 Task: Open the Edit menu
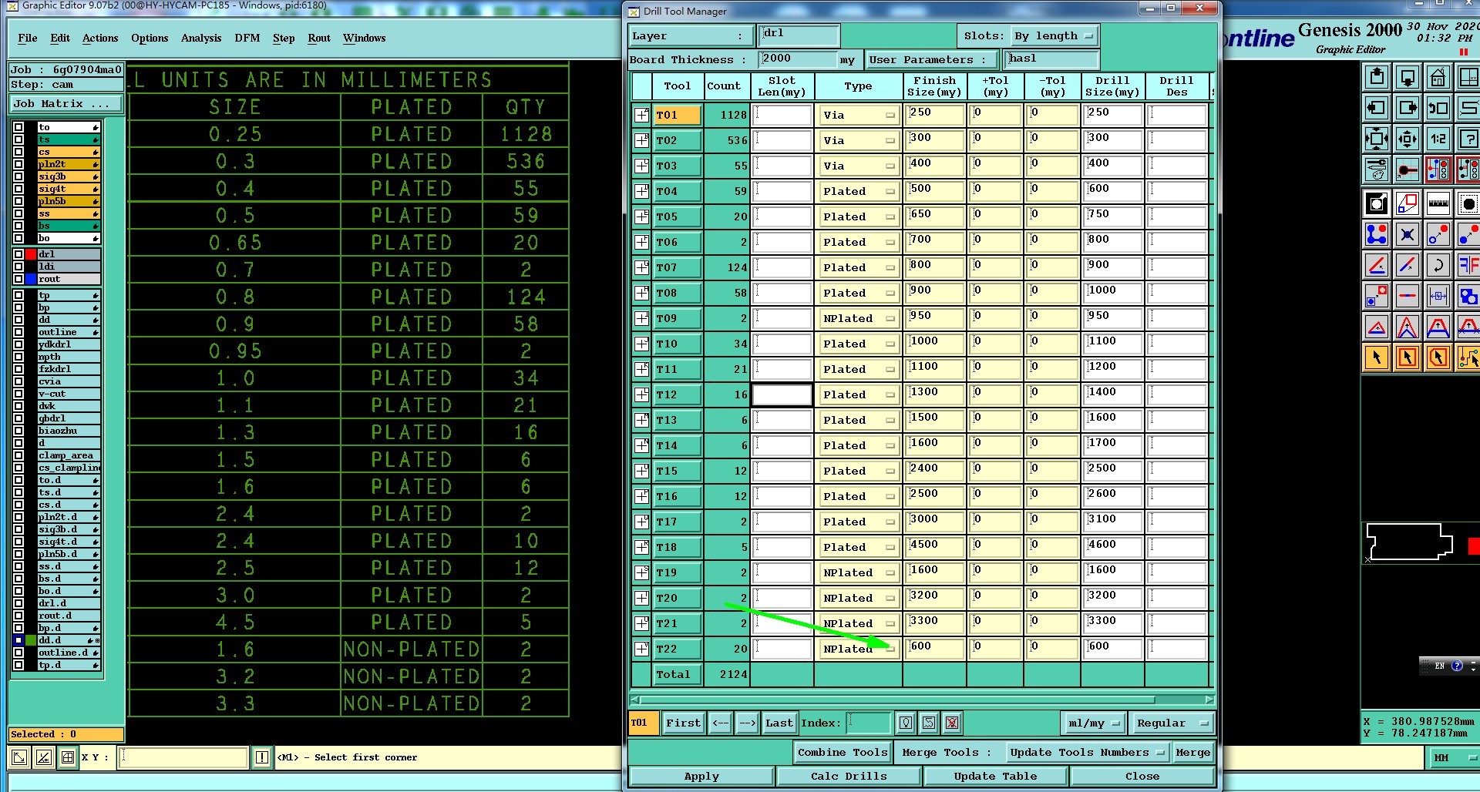[x=60, y=38]
